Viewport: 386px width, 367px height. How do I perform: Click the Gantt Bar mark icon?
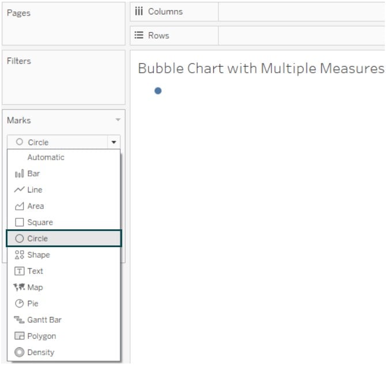[x=19, y=320]
